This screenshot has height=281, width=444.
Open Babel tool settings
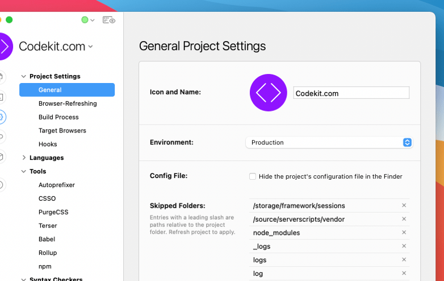pos(47,239)
